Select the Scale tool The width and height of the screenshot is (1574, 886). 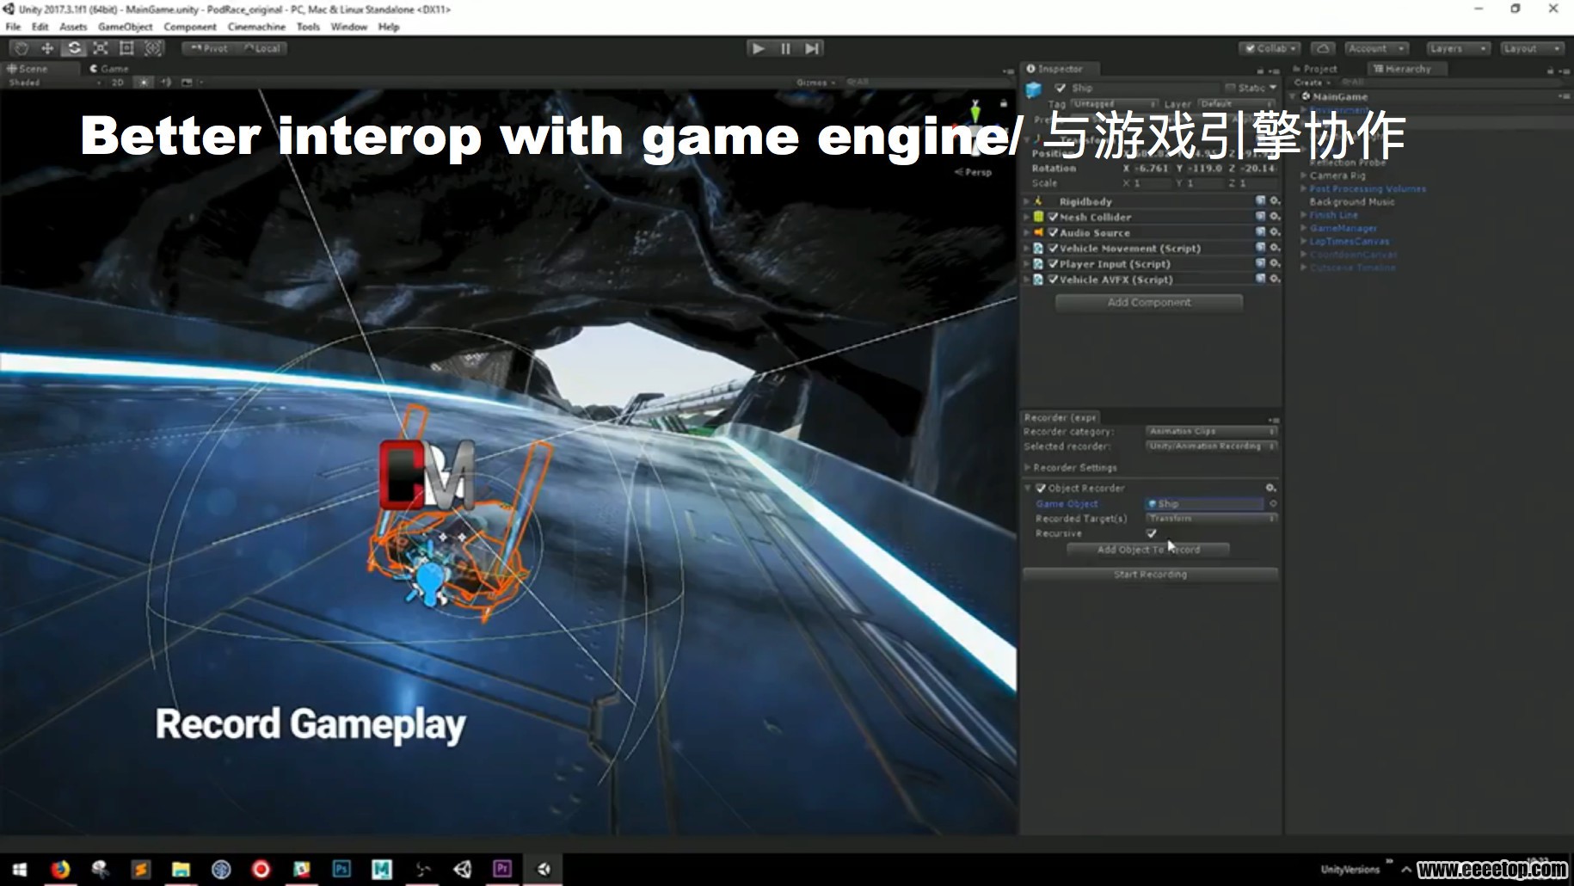101,48
